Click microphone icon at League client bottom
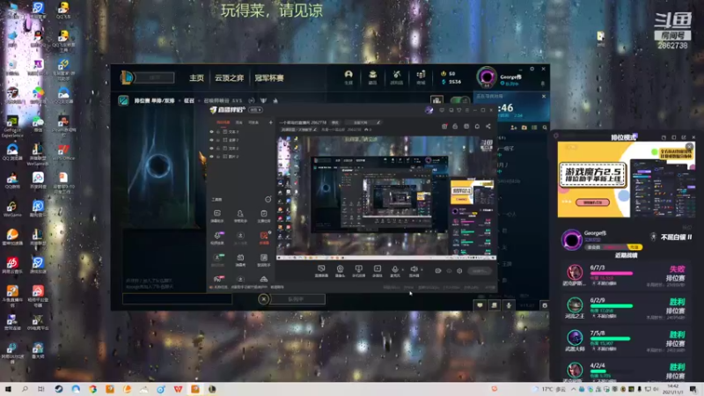 (x=509, y=305)
